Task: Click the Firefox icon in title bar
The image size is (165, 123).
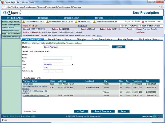Action: click(x=2, y=2)
